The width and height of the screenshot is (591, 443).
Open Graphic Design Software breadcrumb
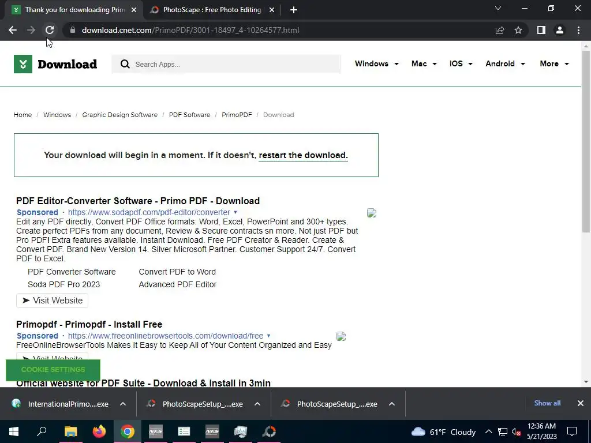120,115
